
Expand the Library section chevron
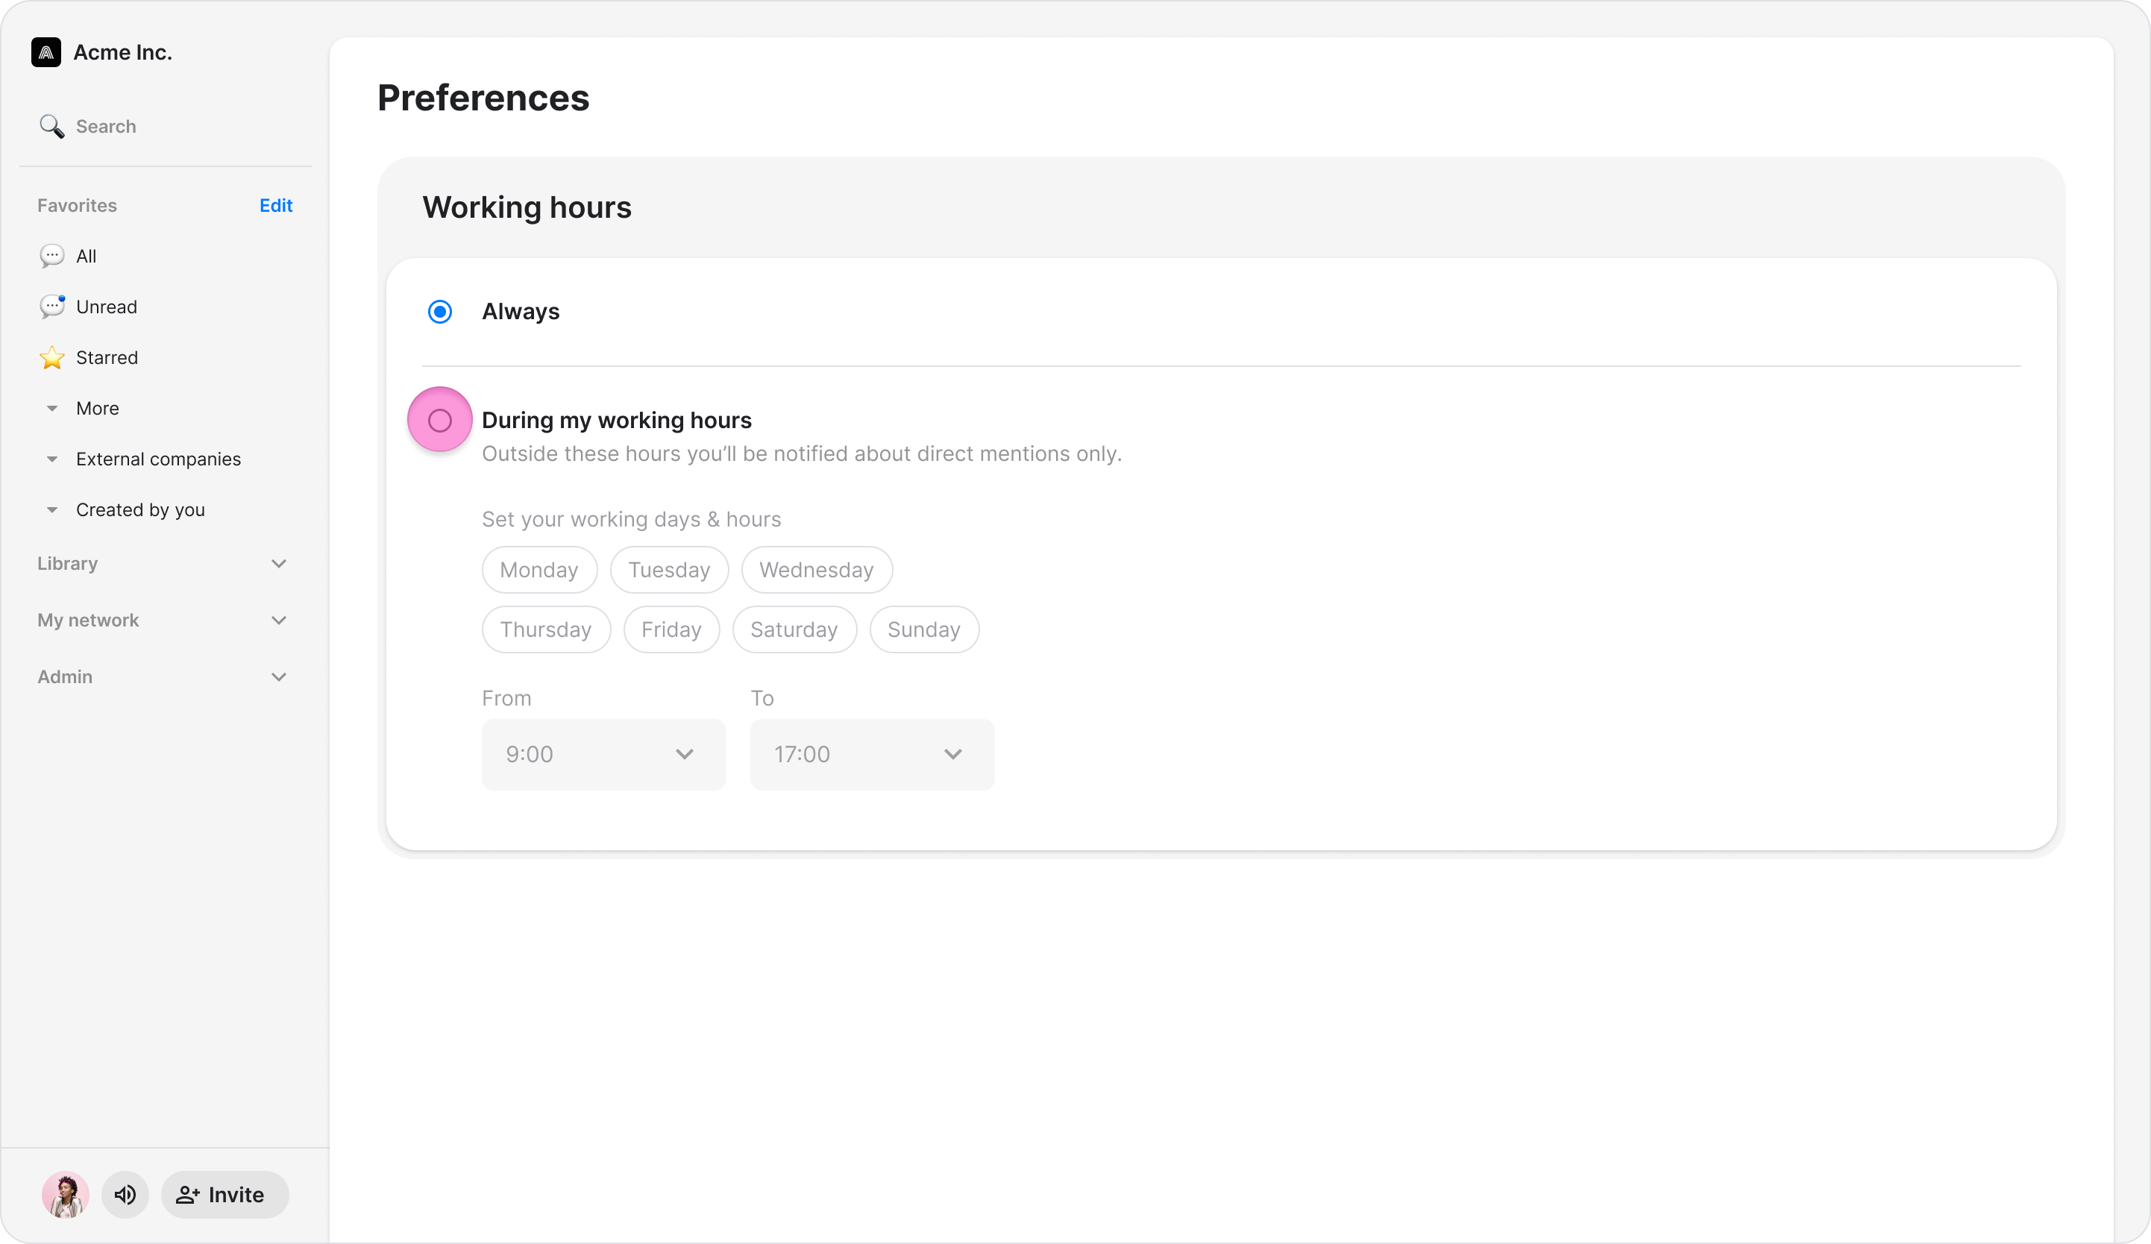278,564
